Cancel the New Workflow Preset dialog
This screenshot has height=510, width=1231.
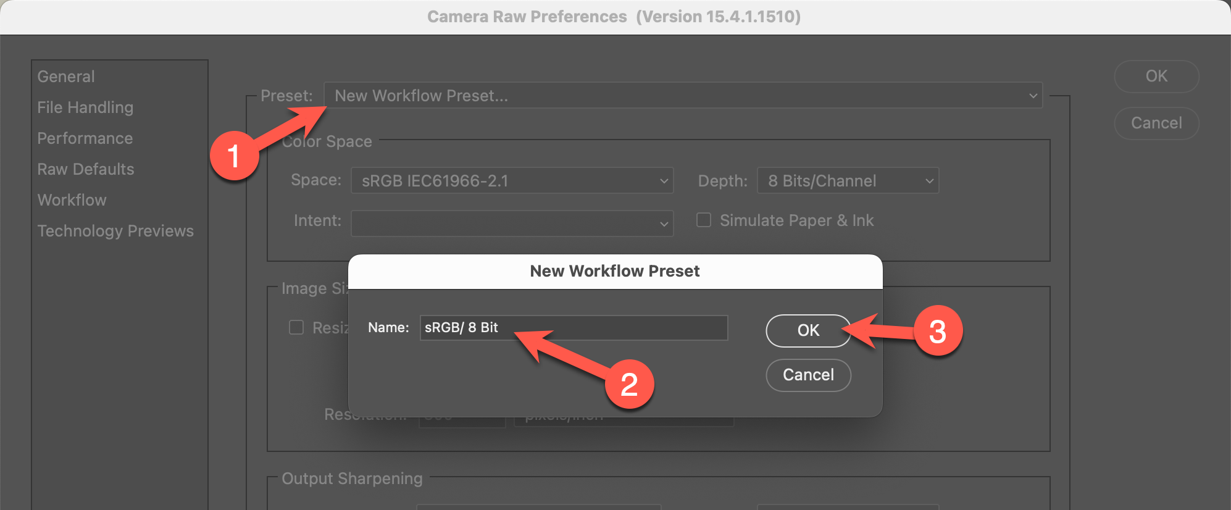[x=808, y=375]
